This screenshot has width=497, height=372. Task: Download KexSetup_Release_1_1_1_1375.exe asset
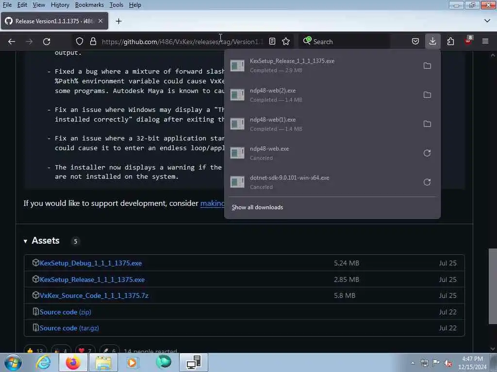click(x=92, y=279)
